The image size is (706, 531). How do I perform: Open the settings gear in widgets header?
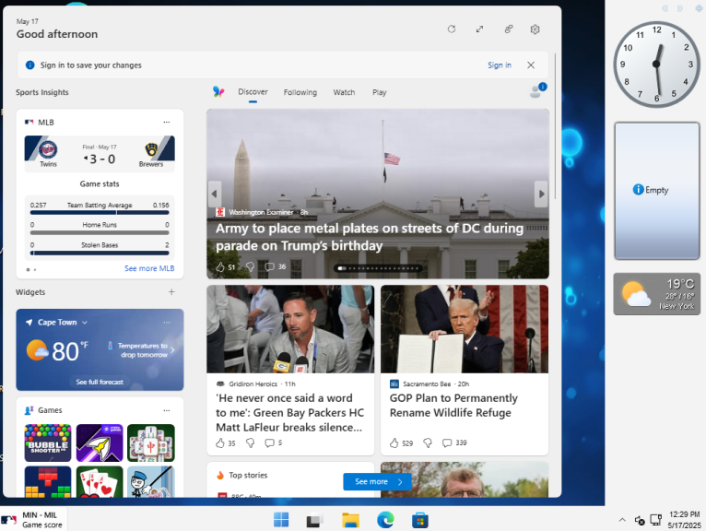pyautogui.click(x=535, y=29)
